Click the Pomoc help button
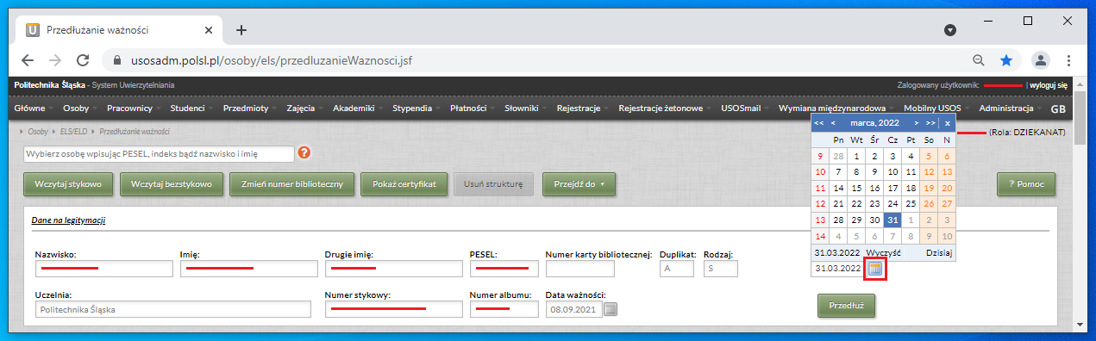The height and width of the screenshot is (341, 1096). [x=1026, y=184]
